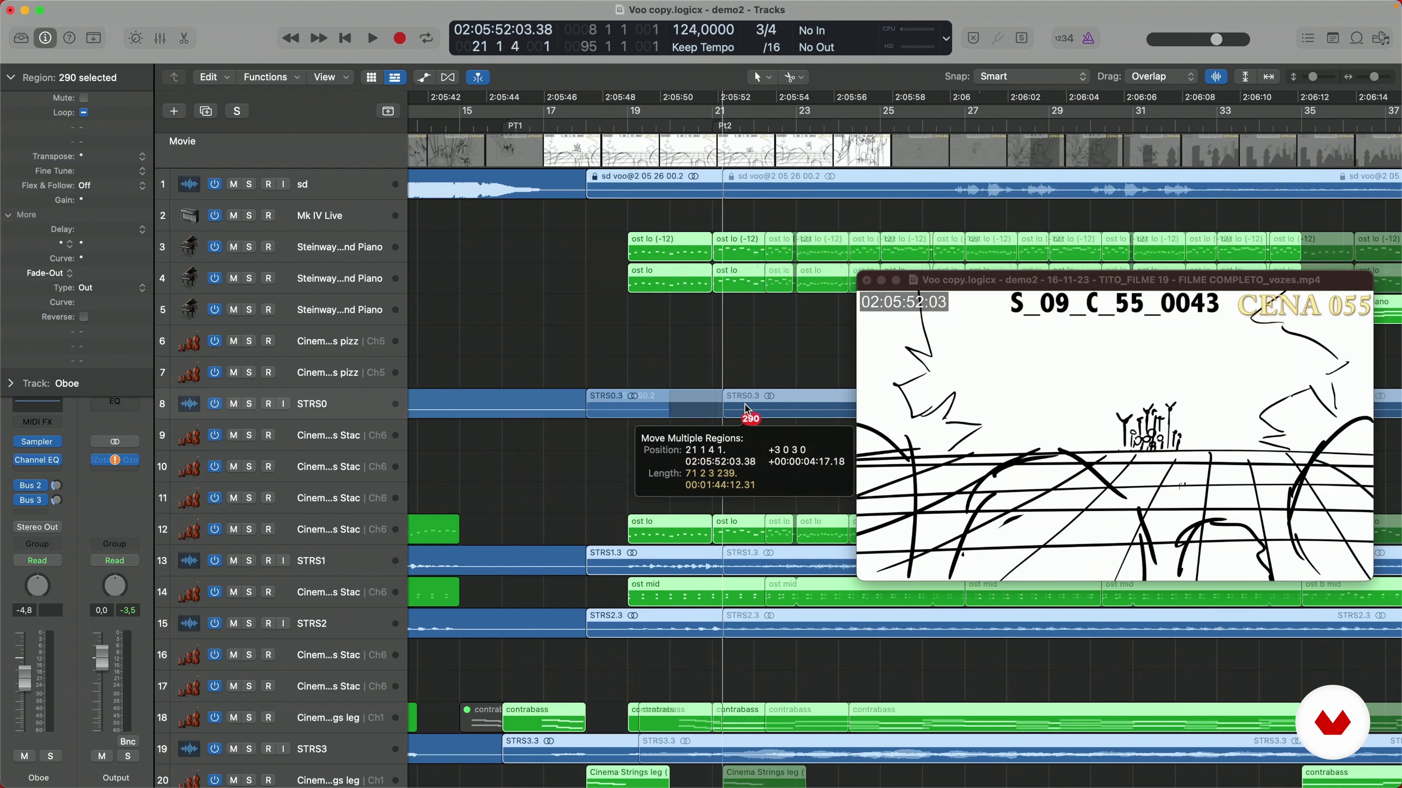Open the Fade Type Out dropdown

[112, 288]
